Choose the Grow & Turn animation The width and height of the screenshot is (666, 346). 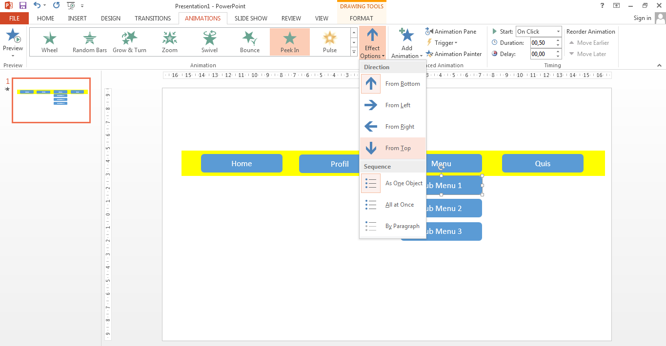(129, 41)
